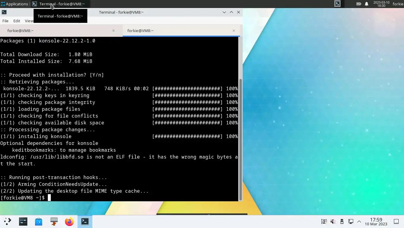Screen dimensions: 404x228
Task: Open the Discover software store icon
Action: click(x=39, y=221)
